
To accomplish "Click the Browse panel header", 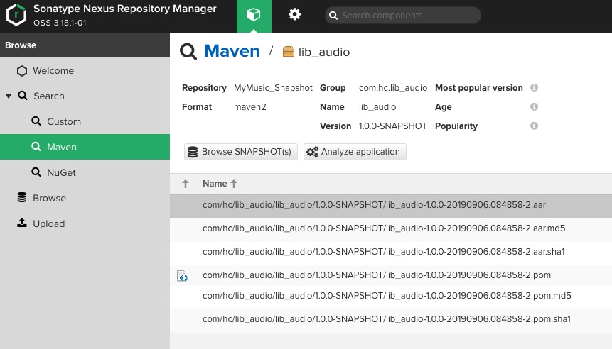I will 85,45.
